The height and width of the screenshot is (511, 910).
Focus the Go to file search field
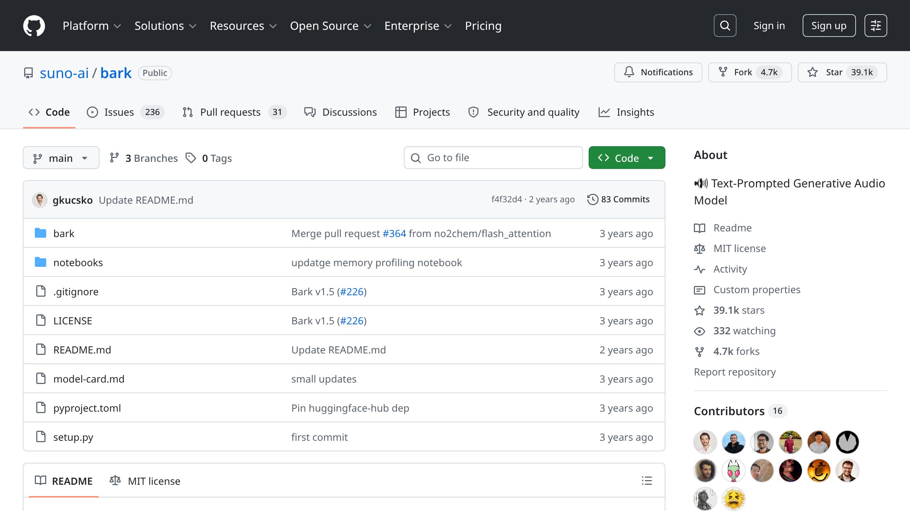493,158
